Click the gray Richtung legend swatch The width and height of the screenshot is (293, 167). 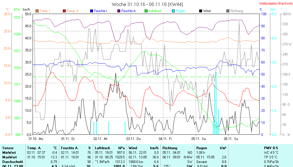228,11
